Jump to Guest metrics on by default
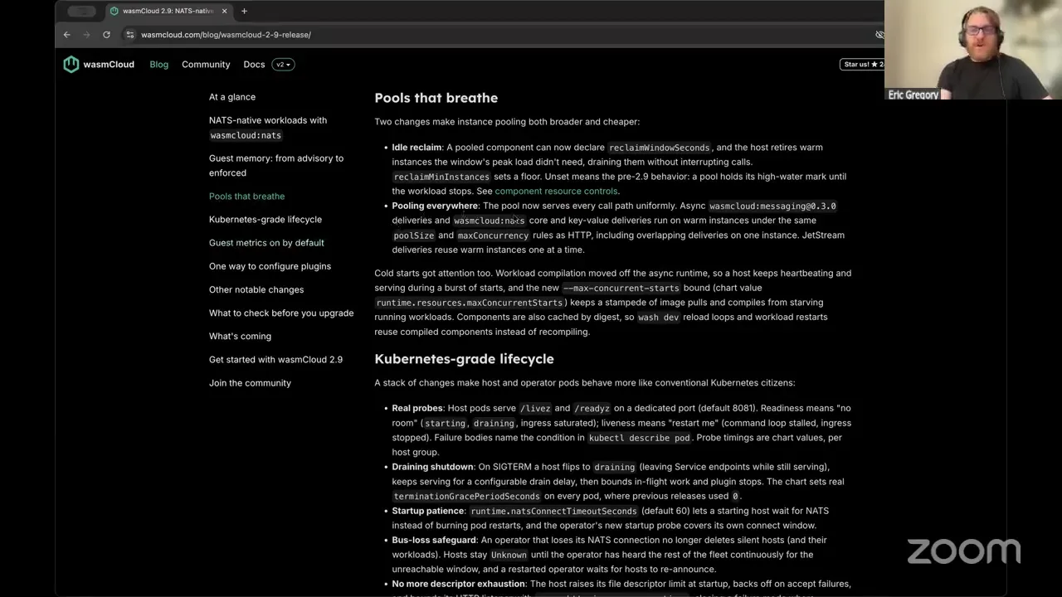1062x597 pixels. pyautogui.click(x=266, y=243)
